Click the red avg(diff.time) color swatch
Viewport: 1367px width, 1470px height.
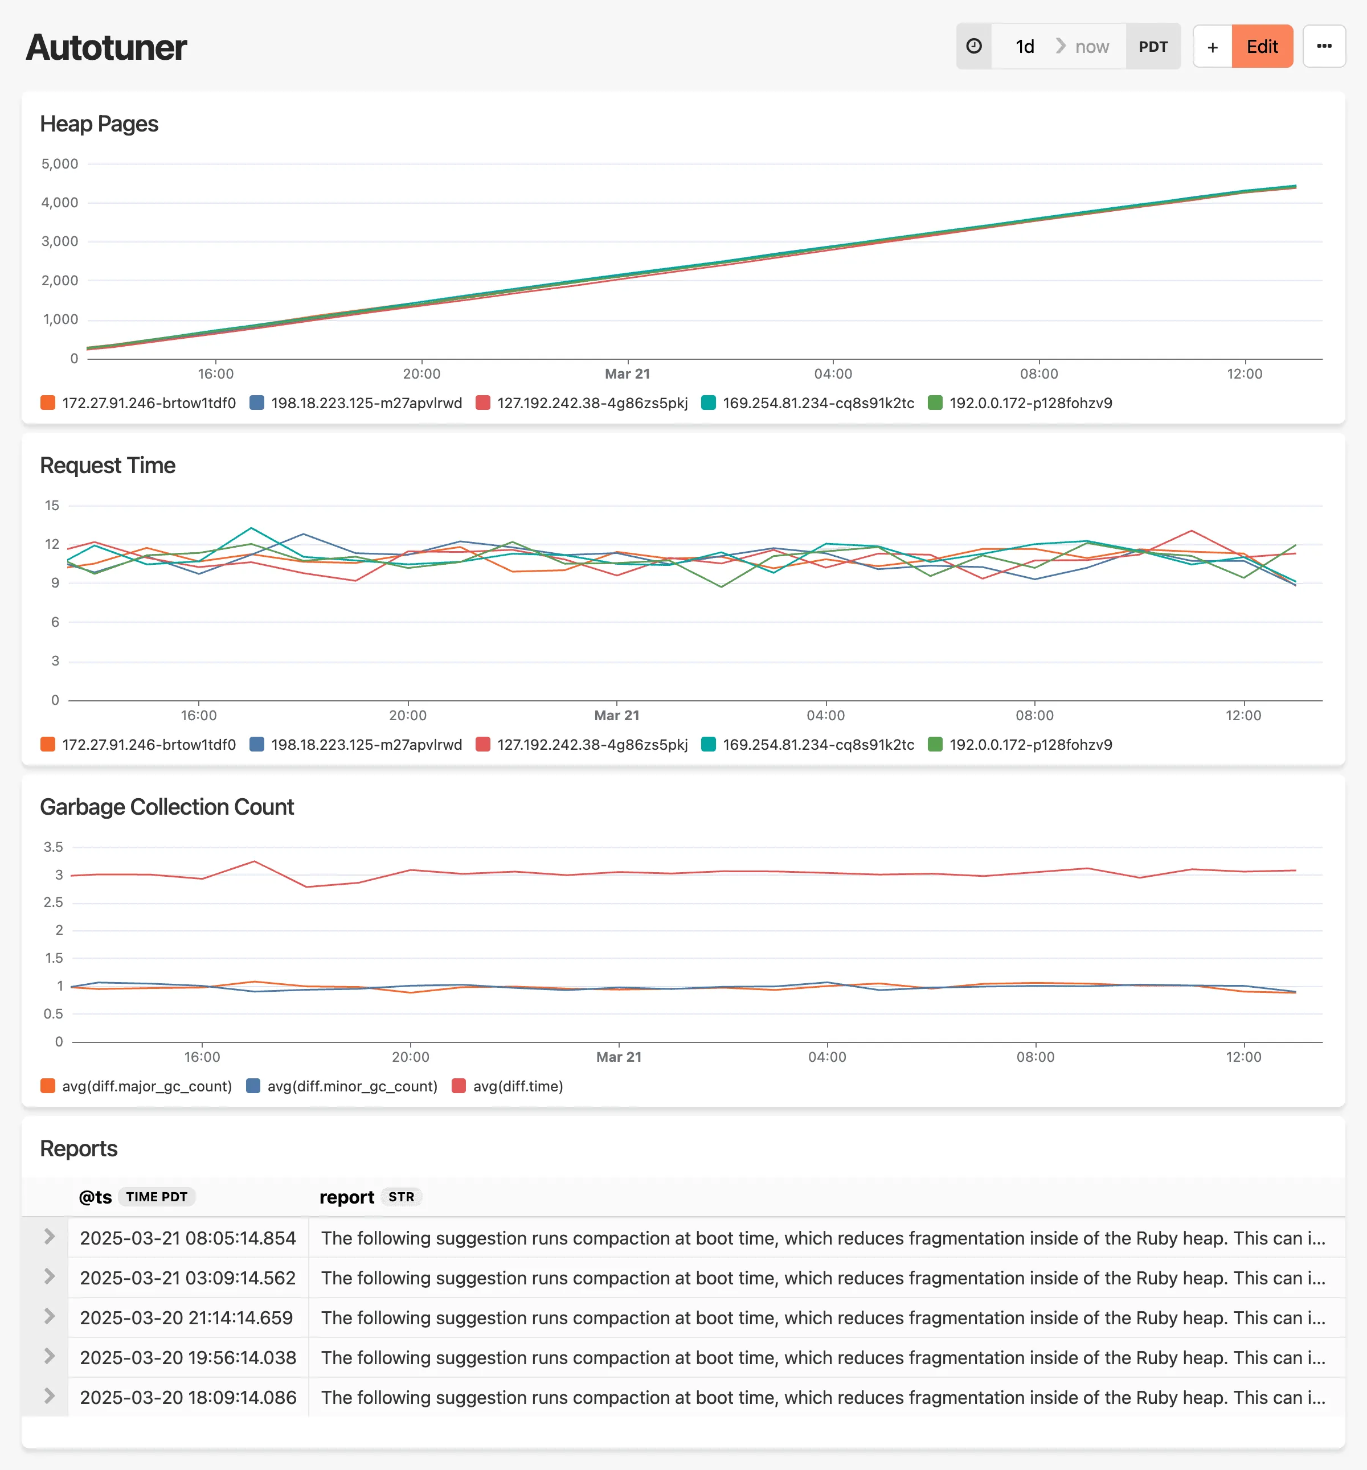tap(459, 1086)
